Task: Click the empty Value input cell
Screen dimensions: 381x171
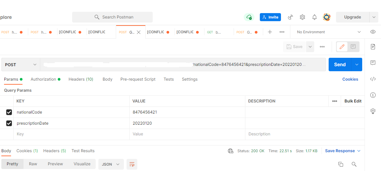Action: (x=187, y=134)
